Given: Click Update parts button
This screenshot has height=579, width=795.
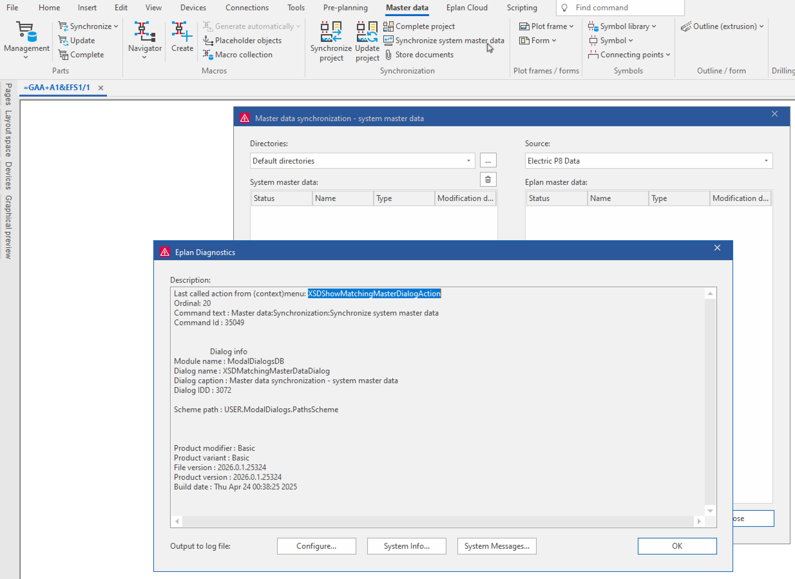Looking at the screenshot, I should click(77, 40).
